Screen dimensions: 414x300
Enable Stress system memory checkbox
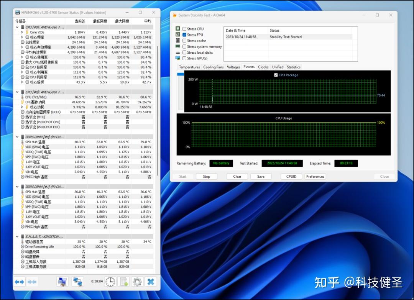coord(184,46)
